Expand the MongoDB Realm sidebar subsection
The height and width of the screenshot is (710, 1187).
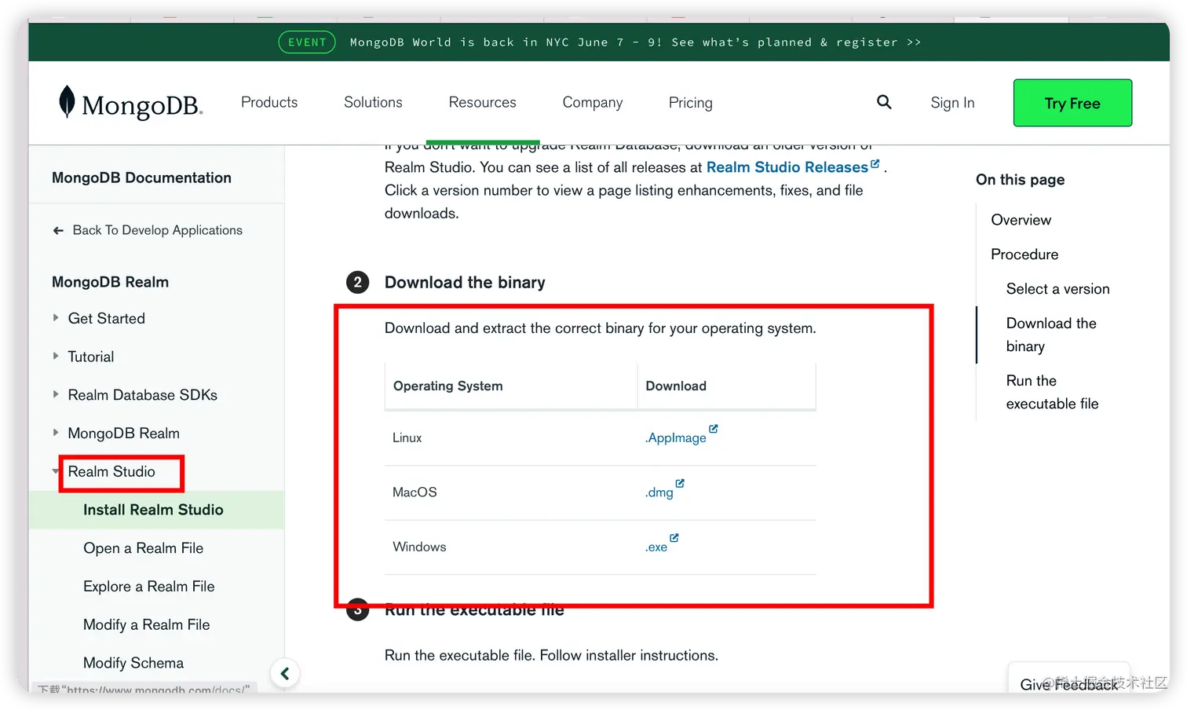tap(56, 433)
